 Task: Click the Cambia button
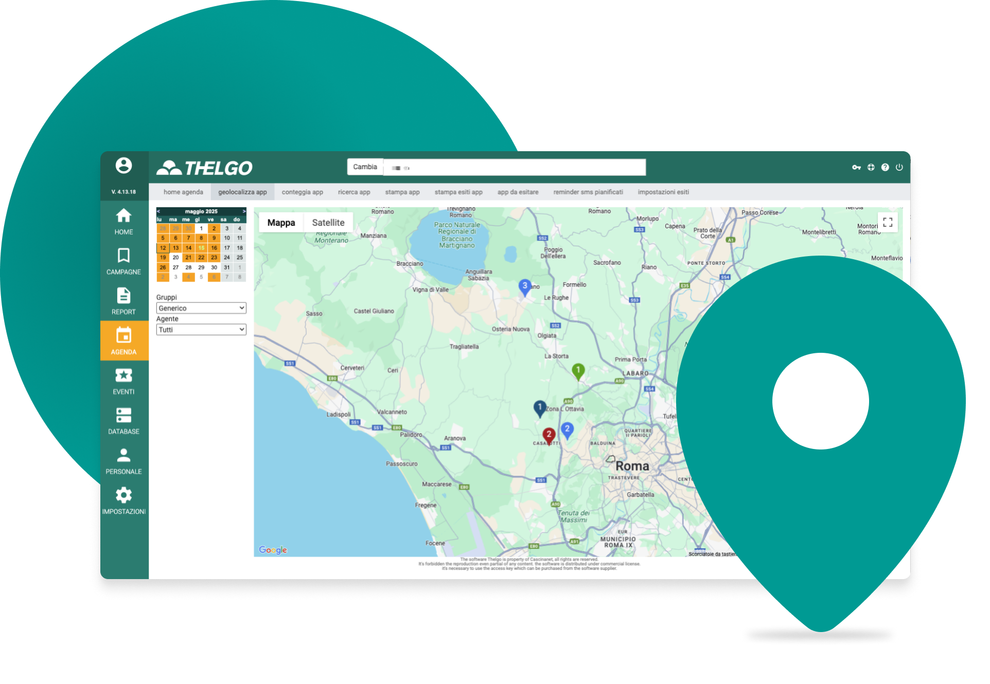[365, 167]
